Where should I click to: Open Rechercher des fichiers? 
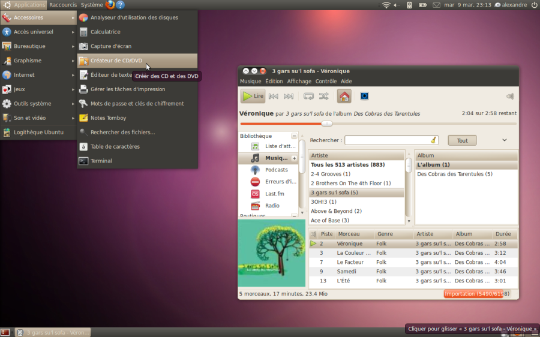[137, 132]
